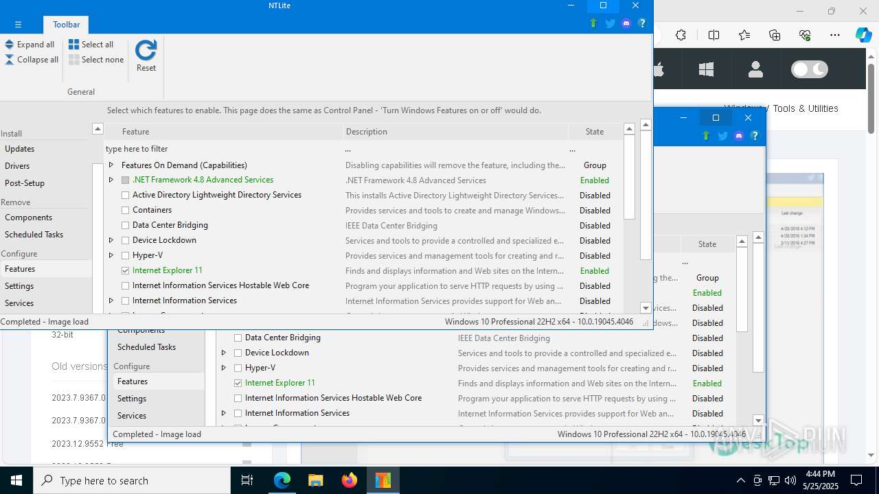879x494 pixels.
Task: Click the browser split screen icon
Action: pos(714,35)
